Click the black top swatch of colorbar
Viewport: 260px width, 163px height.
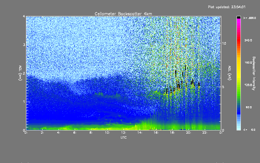239,17
